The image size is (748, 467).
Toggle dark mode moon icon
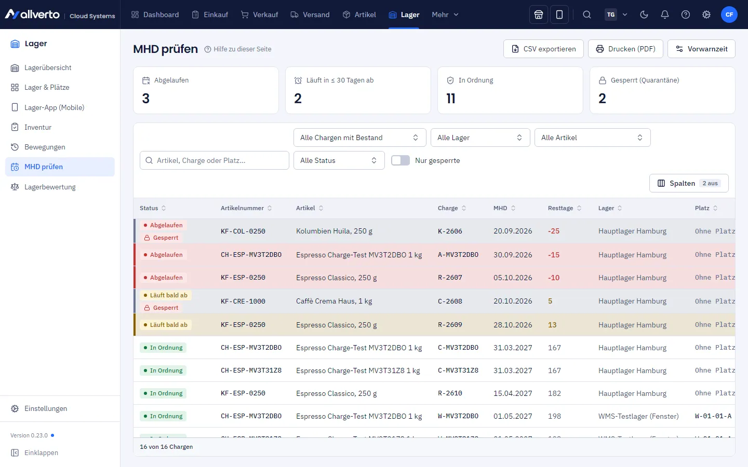point(644,15)
